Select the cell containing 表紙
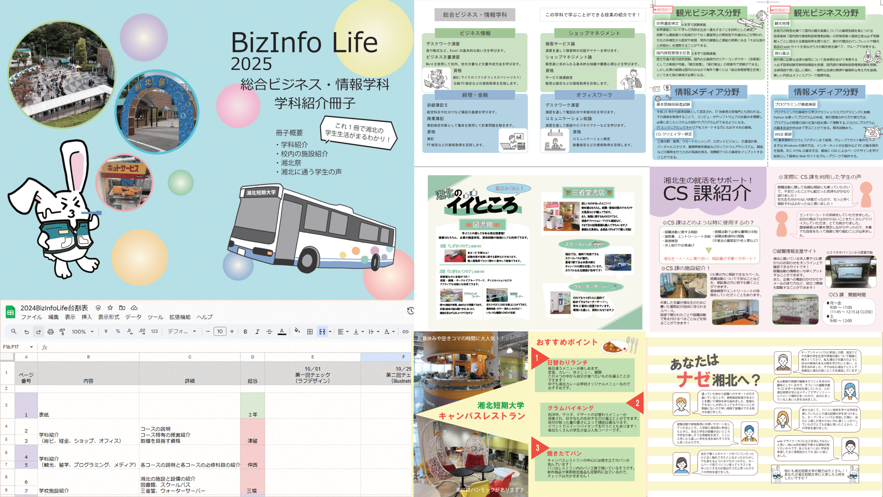This screenshot has width=883, height=497. click(x=88, y=405)
